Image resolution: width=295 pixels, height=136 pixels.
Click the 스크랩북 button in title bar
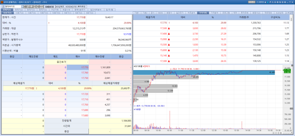[x=260, y=2]
